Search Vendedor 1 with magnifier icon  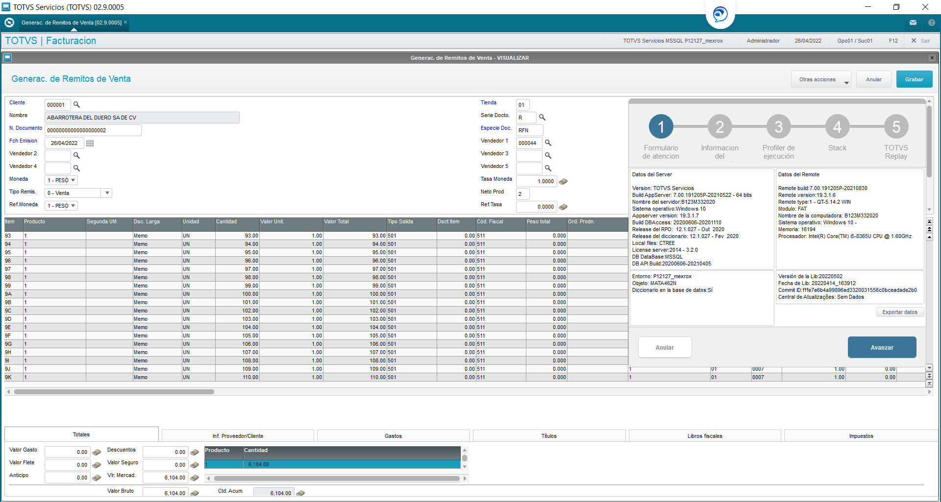pyautogui.click(x=548, y=143)
